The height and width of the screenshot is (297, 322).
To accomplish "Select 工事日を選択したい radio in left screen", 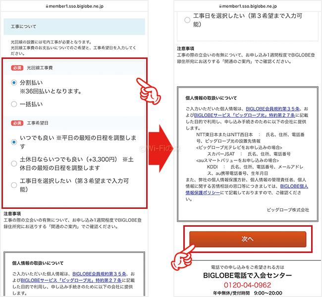I will pos(14,185).
